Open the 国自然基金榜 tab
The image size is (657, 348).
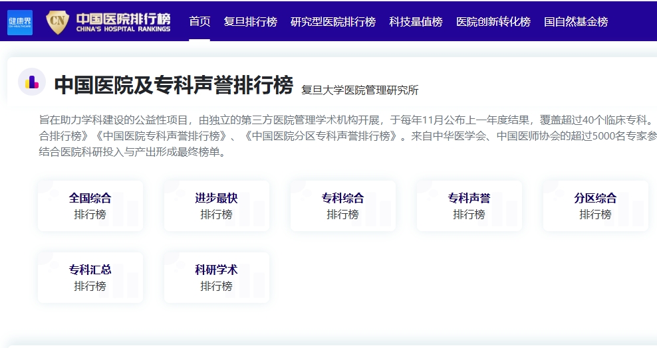[x=576, y=21]
